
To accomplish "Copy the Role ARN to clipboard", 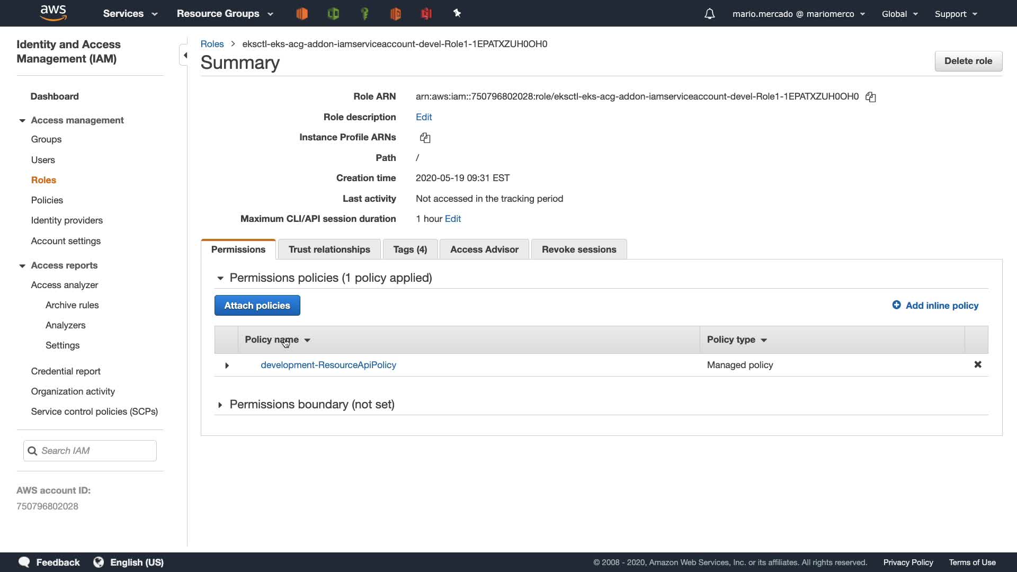I will coord(870,97).
